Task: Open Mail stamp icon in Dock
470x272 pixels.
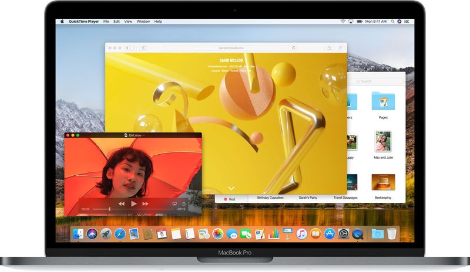Action: coord(134,234)
